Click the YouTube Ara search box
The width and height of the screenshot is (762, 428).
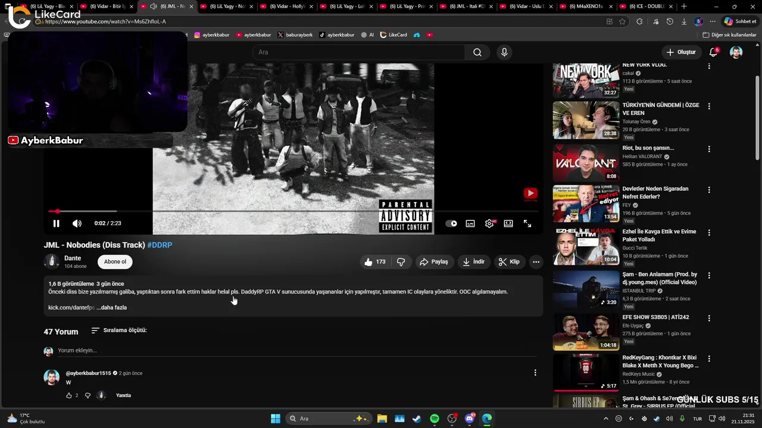point(359,52)
